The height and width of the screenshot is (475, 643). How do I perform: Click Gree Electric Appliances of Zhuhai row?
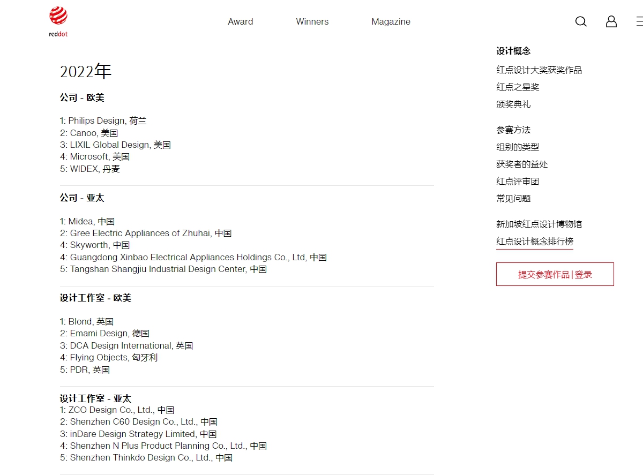tap(146, 233)
